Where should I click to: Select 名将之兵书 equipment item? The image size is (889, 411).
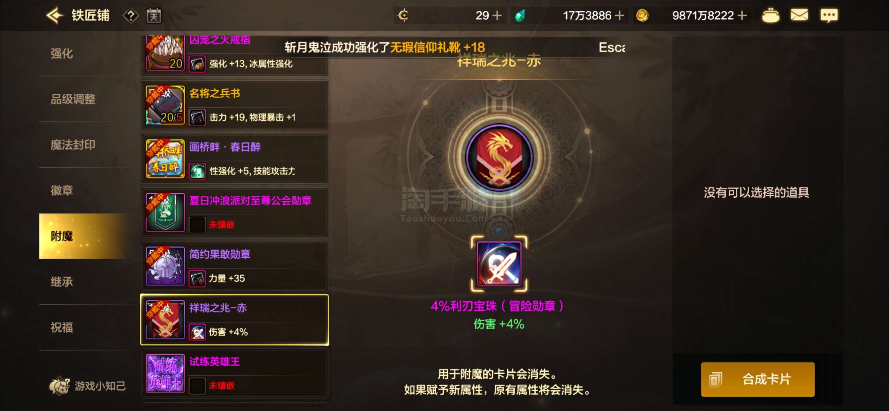click(x=234, y=105)
